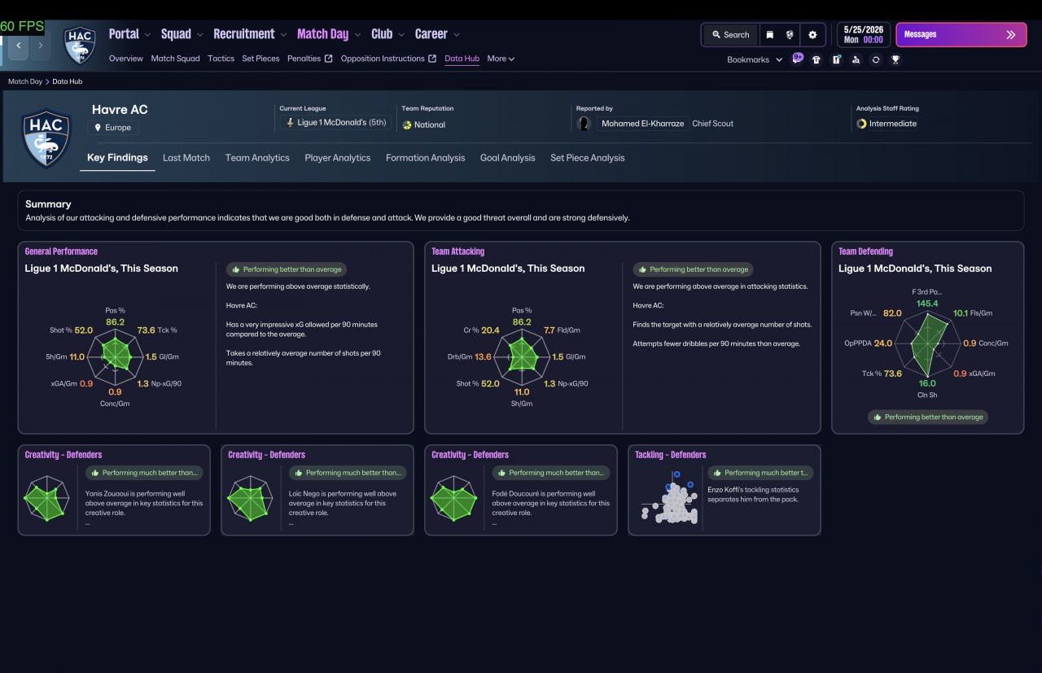Screen dimensions: 1042x673
Task: Click the Ligue 1 league logo icon
Action: coord(289,123)
